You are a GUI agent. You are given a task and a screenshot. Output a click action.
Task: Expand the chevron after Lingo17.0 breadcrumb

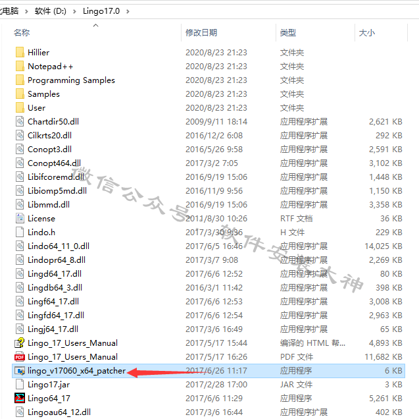(x=128, y=11)
